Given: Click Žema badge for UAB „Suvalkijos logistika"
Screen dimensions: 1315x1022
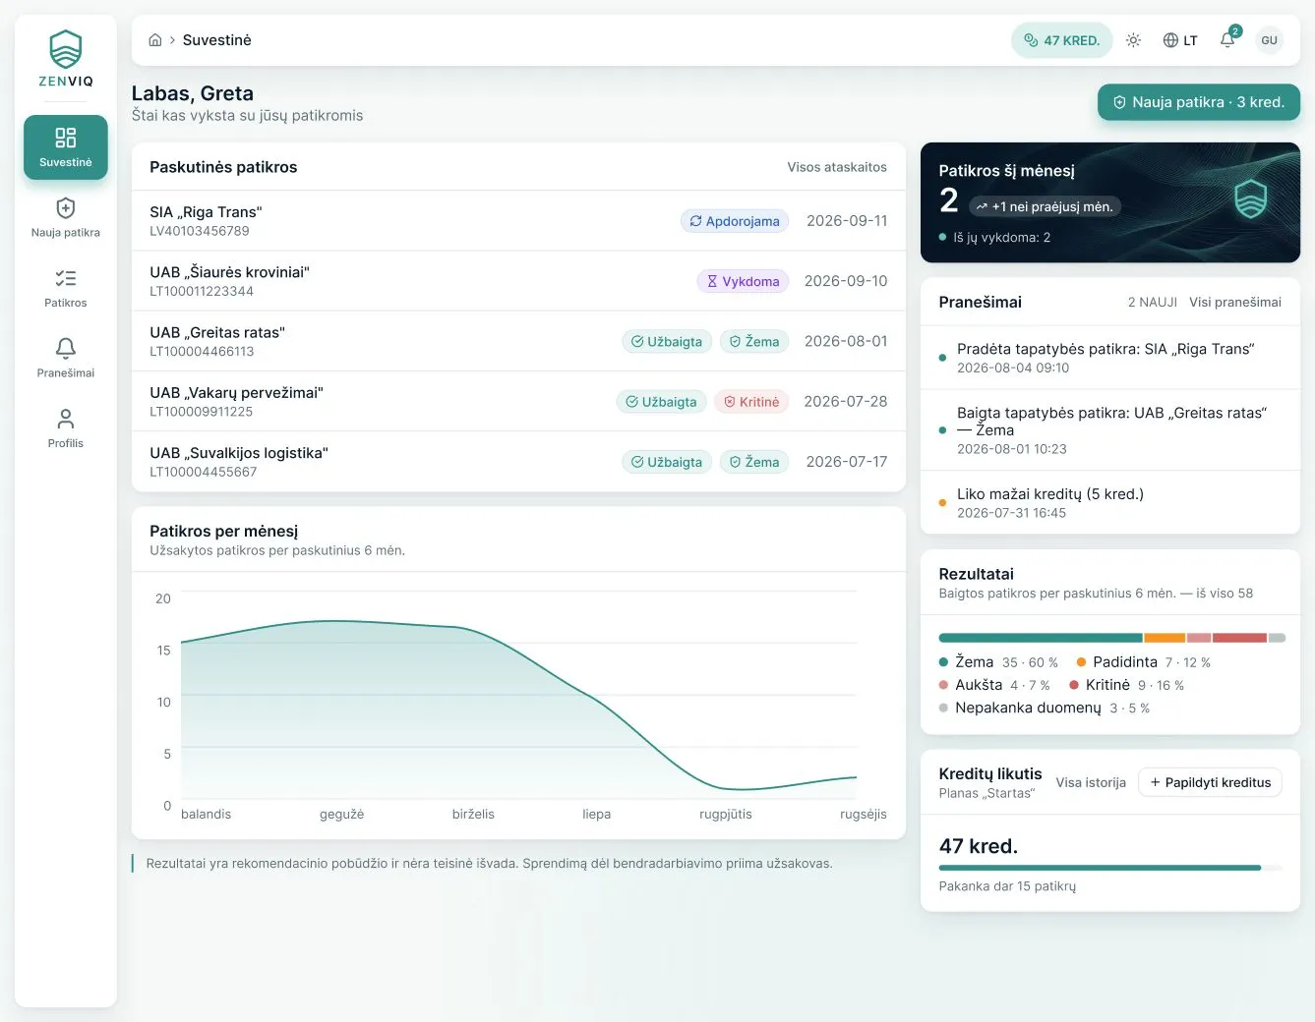Looking at the screenshot, I should point(754,462).
